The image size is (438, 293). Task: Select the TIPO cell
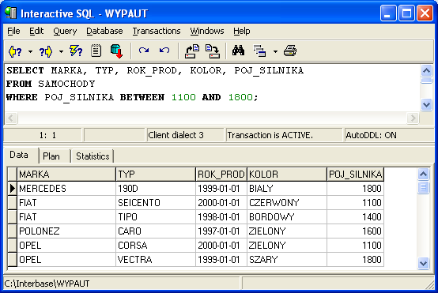pyautogui.click(x=156, y=217)
